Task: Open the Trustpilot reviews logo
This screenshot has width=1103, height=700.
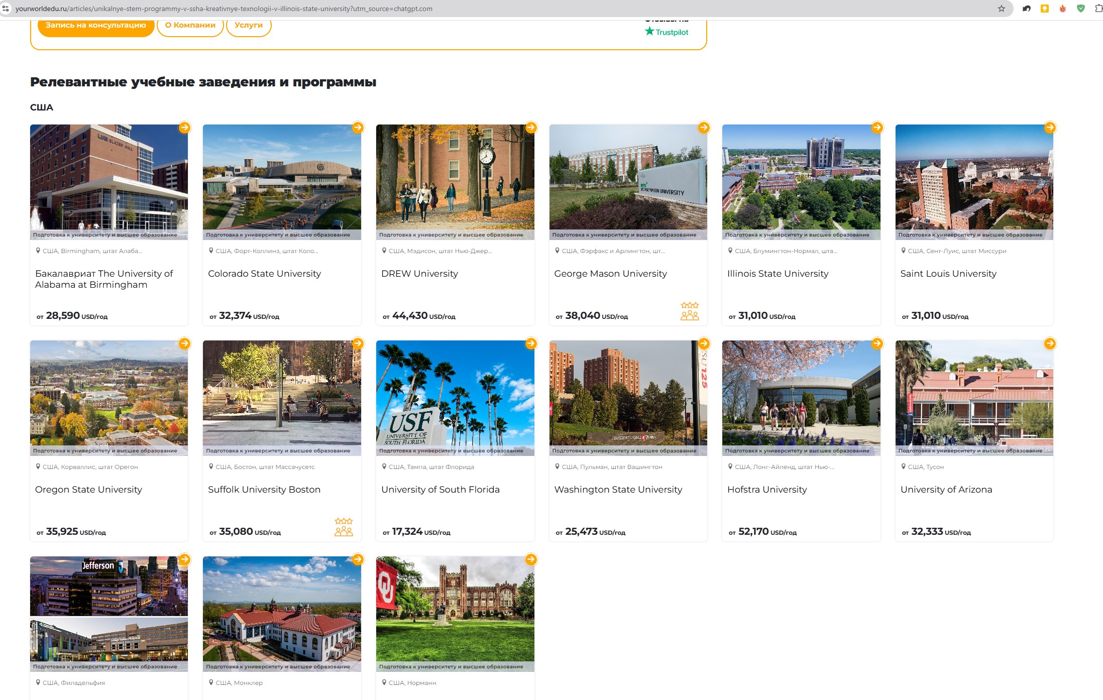Action: pyautogui.click(x=667, y=32)
